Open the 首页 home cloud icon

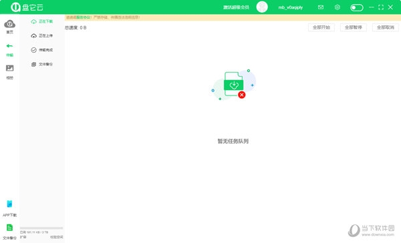[x=10, y=24]
